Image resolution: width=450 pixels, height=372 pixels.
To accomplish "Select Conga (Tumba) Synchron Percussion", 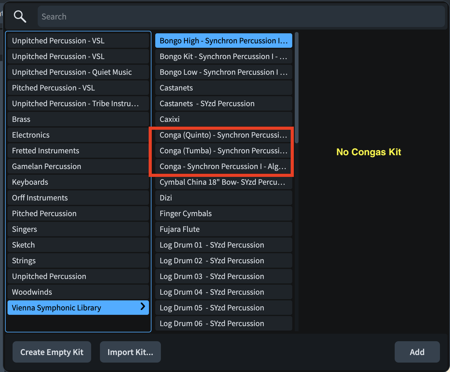I will (x=223, y=151).
